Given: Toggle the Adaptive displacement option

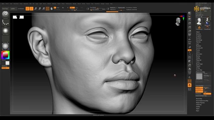Looking at the screenshot, I should (199, 88).
